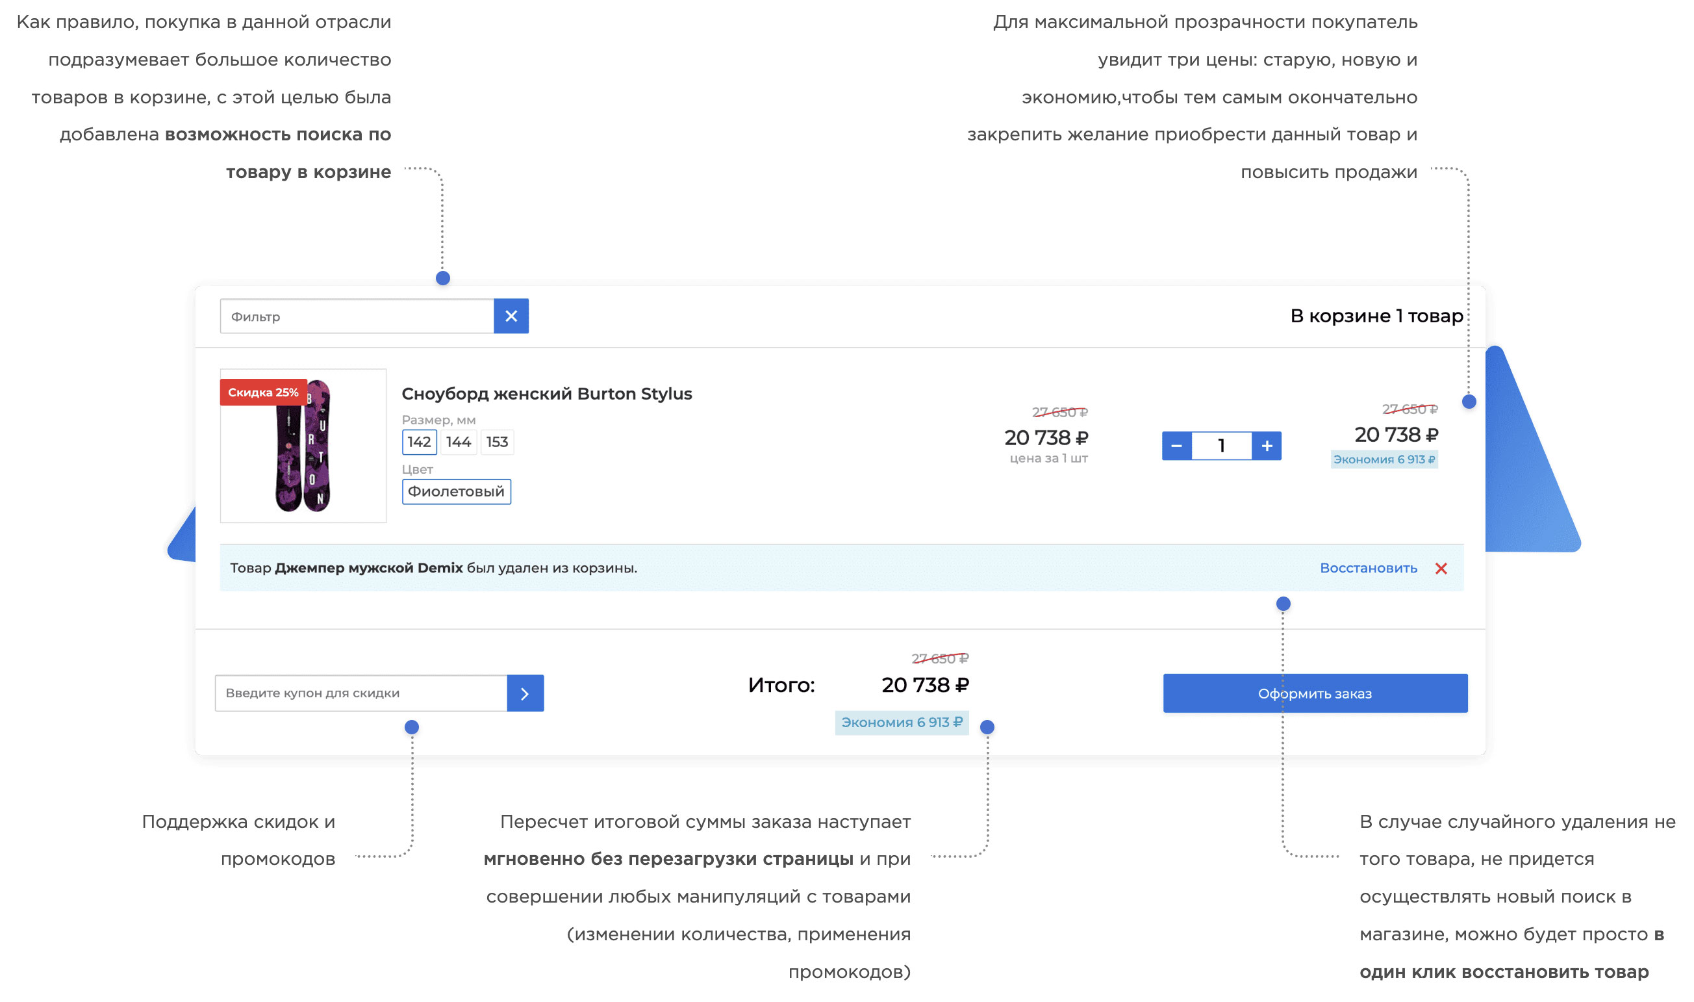Choose the Фиолетовый color option
The height and width of the screenshot is (1002, 1694).
pos(456,491)
